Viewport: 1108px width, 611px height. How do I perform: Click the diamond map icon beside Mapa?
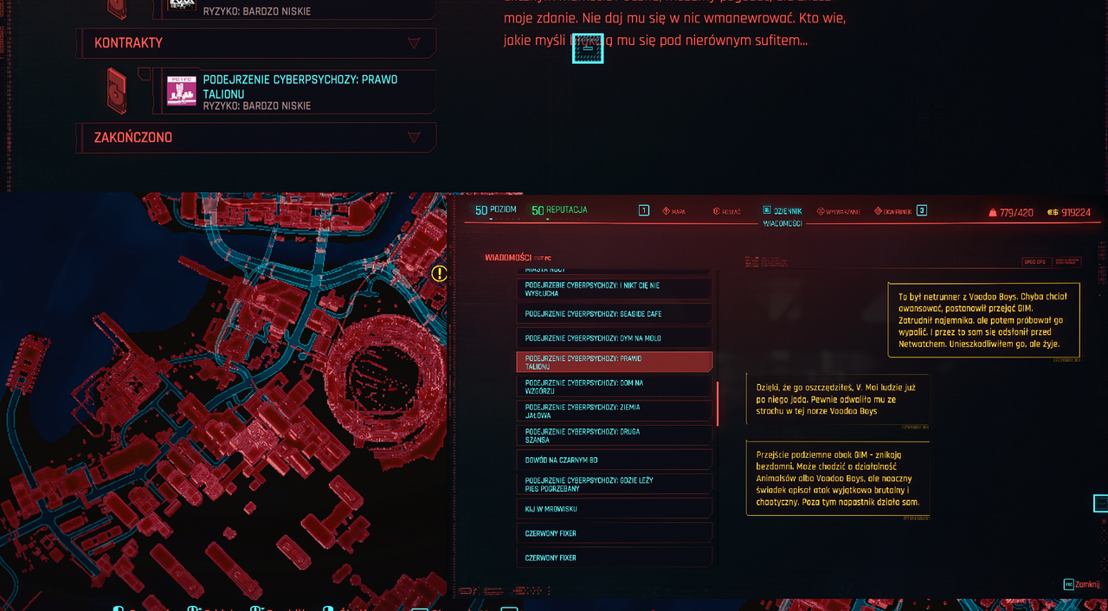(x=667, y=211)
